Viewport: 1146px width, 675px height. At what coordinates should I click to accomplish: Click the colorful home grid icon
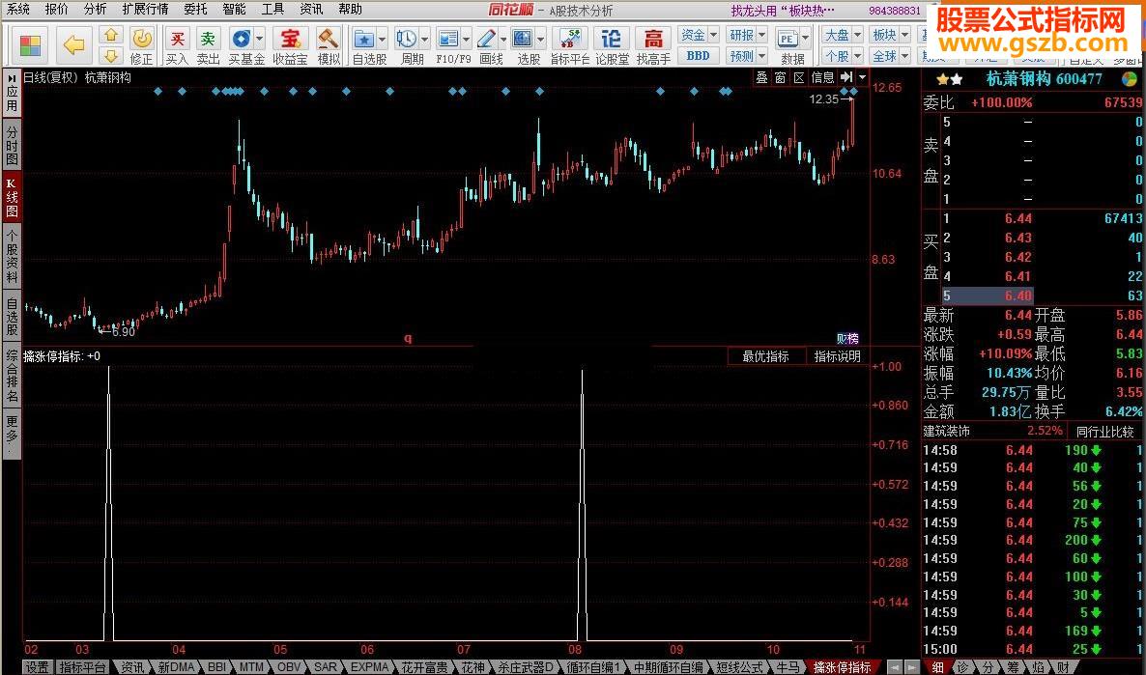coord(31,46)
